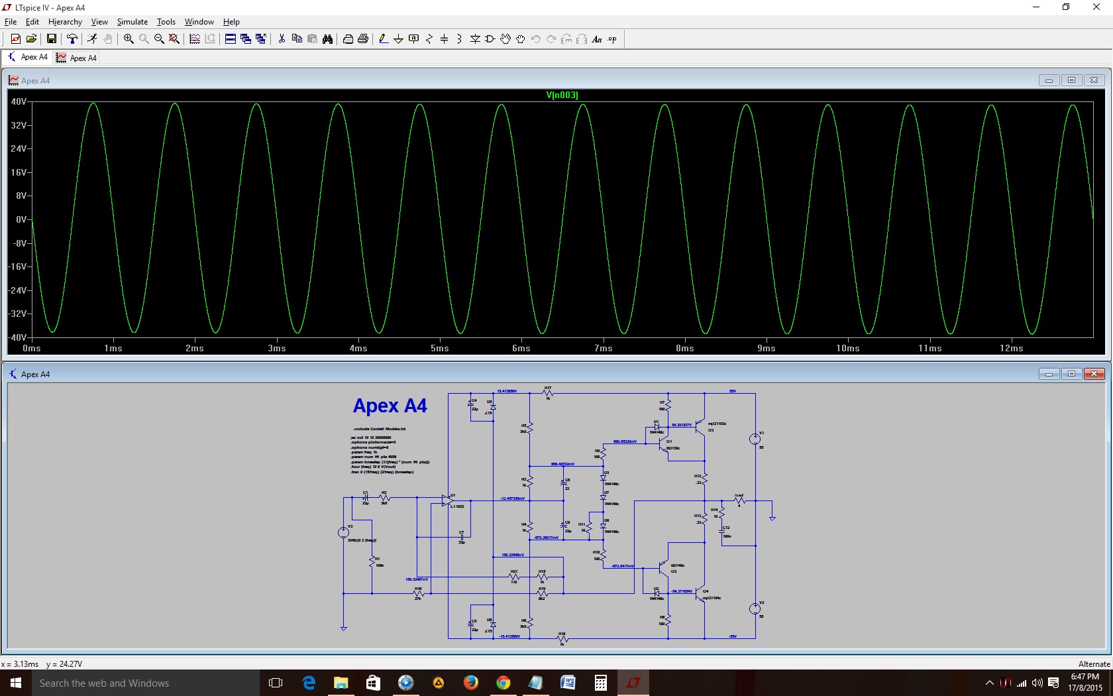Click the 5ms label on time axis
Viewport: 1113px width, 696px height.
(x=440, y=348)
